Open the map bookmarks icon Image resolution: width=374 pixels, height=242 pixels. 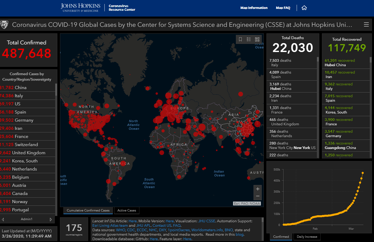coord(240,39)
